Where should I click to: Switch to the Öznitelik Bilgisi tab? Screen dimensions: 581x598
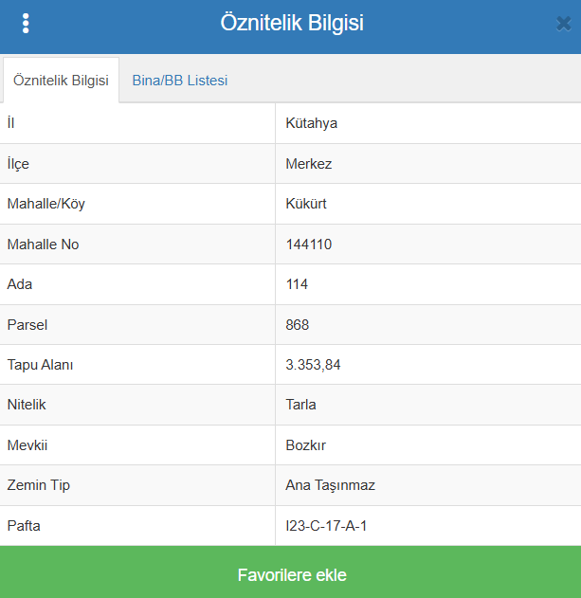coord(61,81)
